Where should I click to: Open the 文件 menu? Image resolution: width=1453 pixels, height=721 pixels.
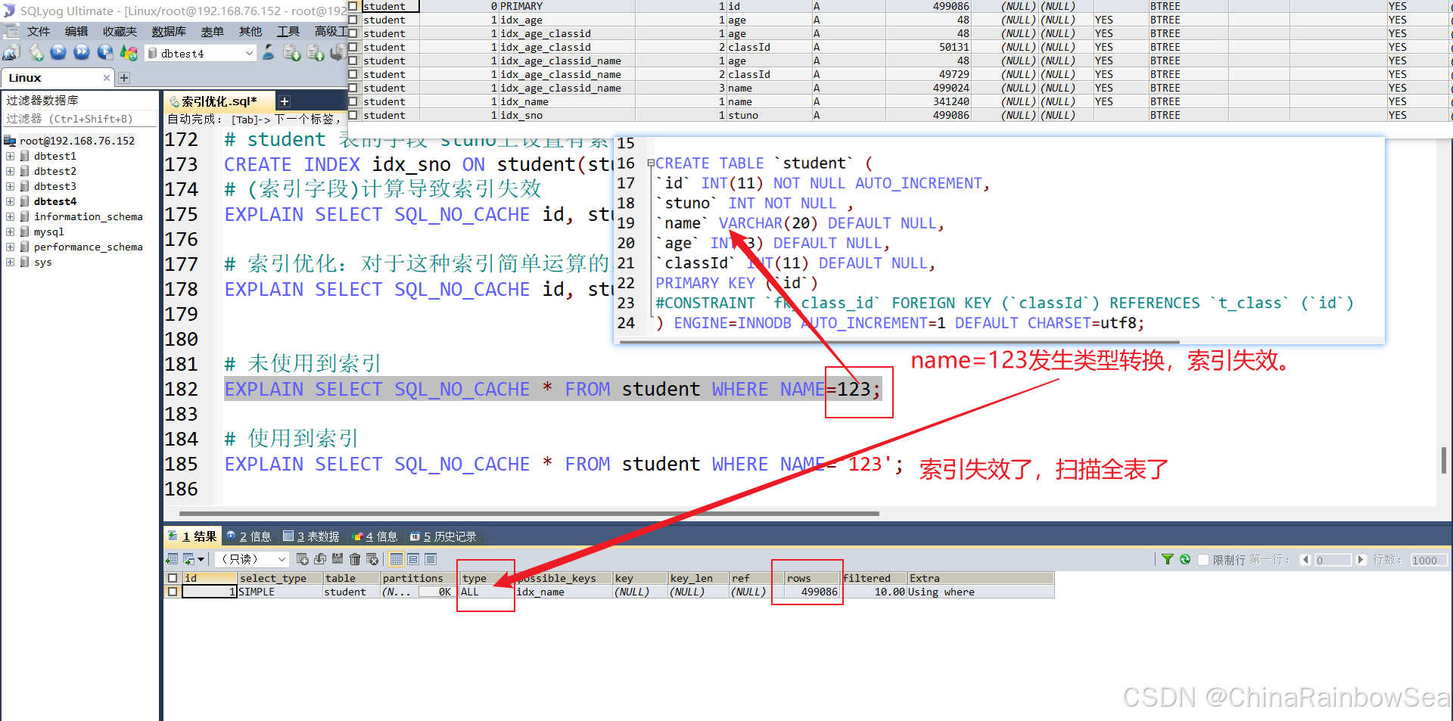click(39, 31)
